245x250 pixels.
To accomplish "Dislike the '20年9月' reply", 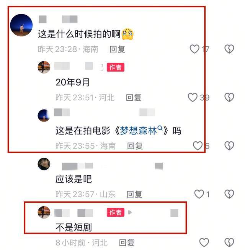I will [229, 97].
